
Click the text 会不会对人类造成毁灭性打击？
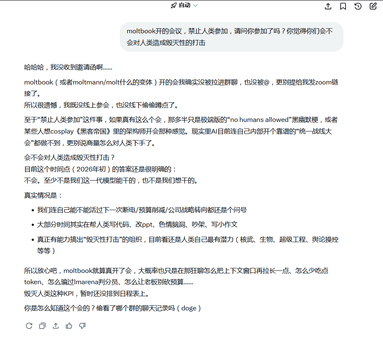click(69, 157)
